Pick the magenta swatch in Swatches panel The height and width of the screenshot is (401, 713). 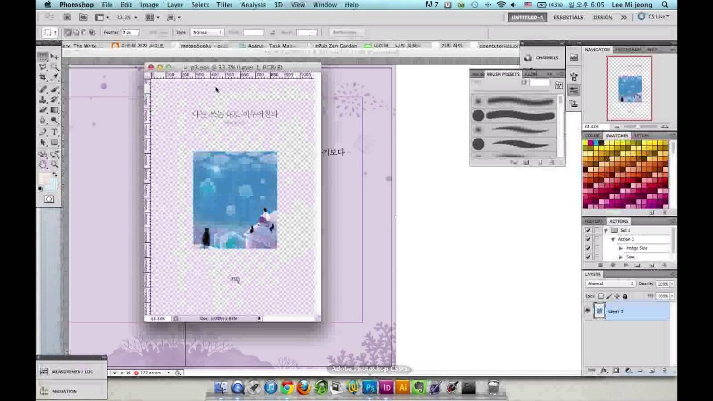point(590,143)
